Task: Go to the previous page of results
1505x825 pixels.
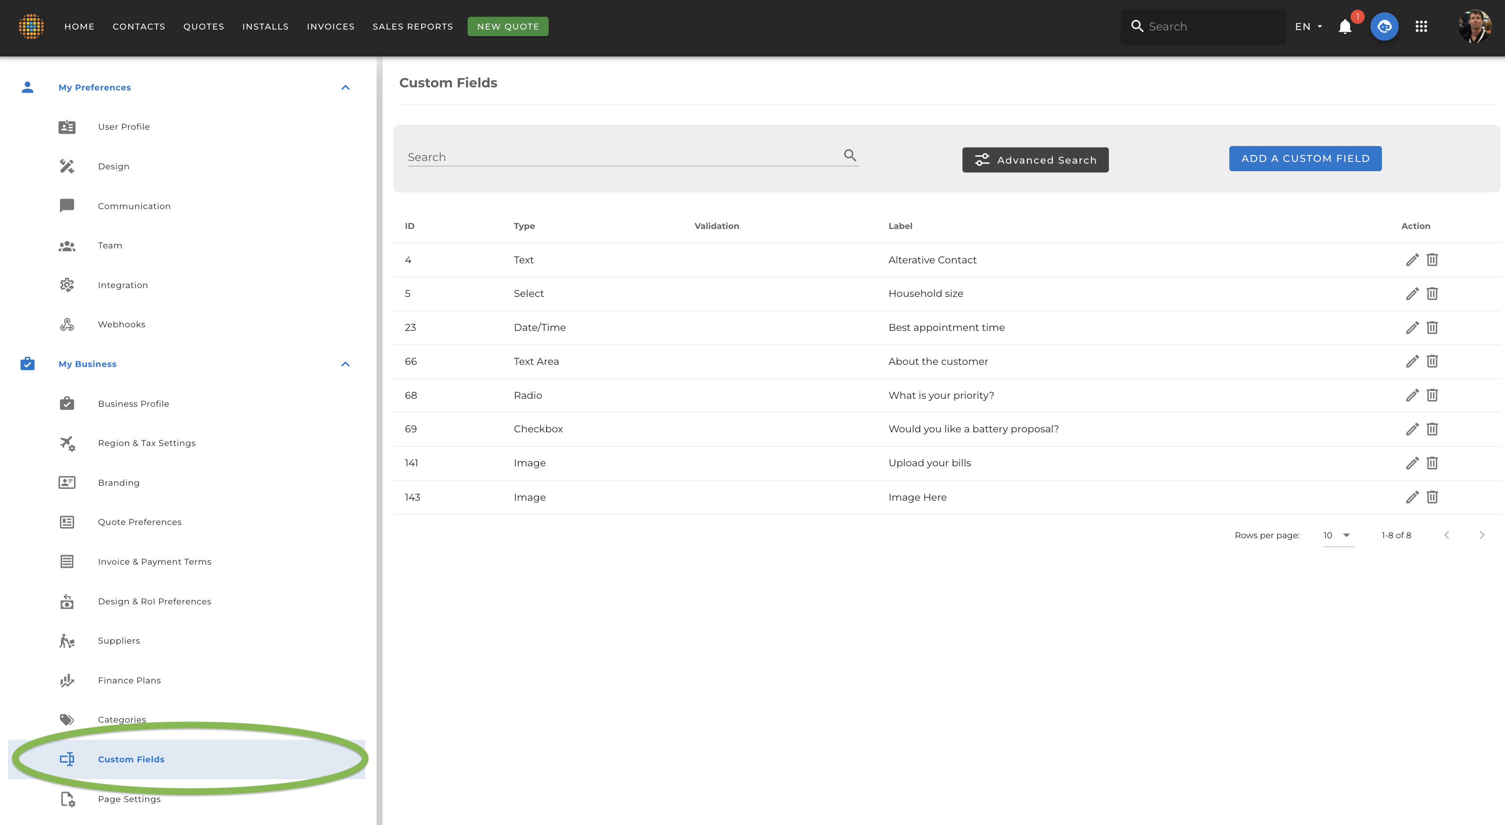Action: 1447,535
